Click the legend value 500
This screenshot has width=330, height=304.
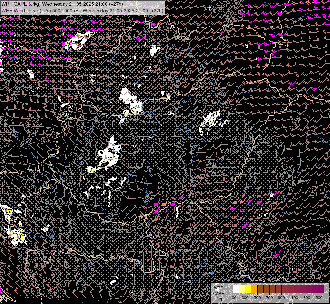(x=257, y=298)
